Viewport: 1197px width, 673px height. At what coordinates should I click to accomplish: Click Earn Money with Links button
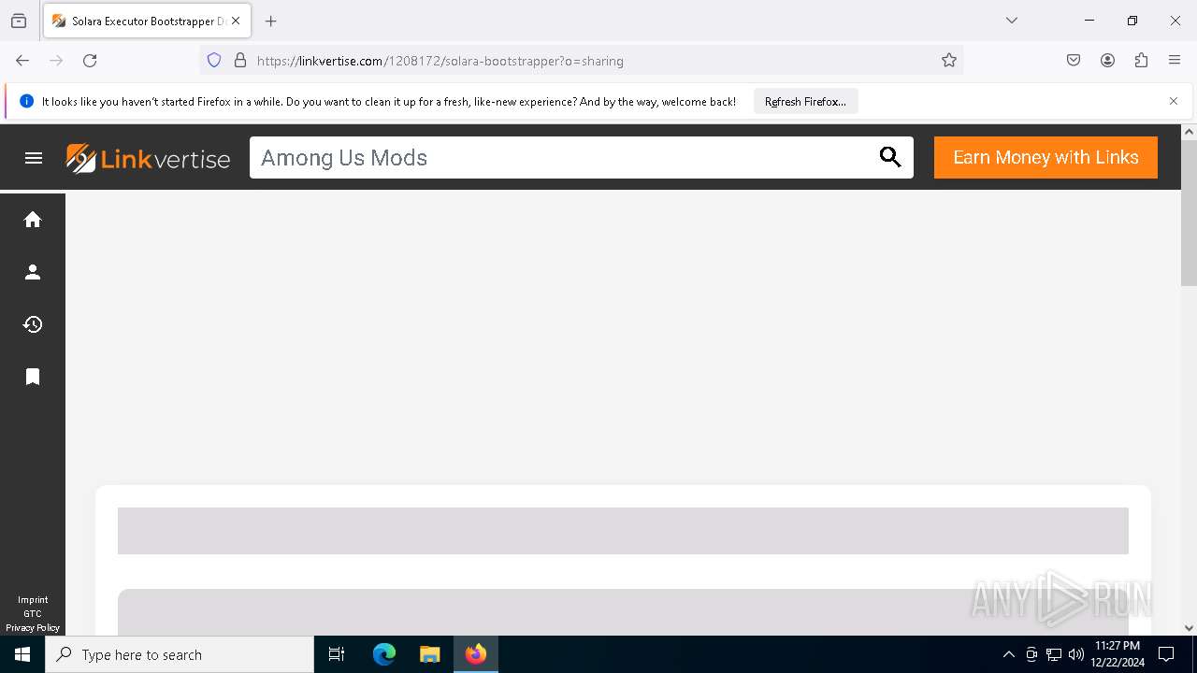point(1046,157)
